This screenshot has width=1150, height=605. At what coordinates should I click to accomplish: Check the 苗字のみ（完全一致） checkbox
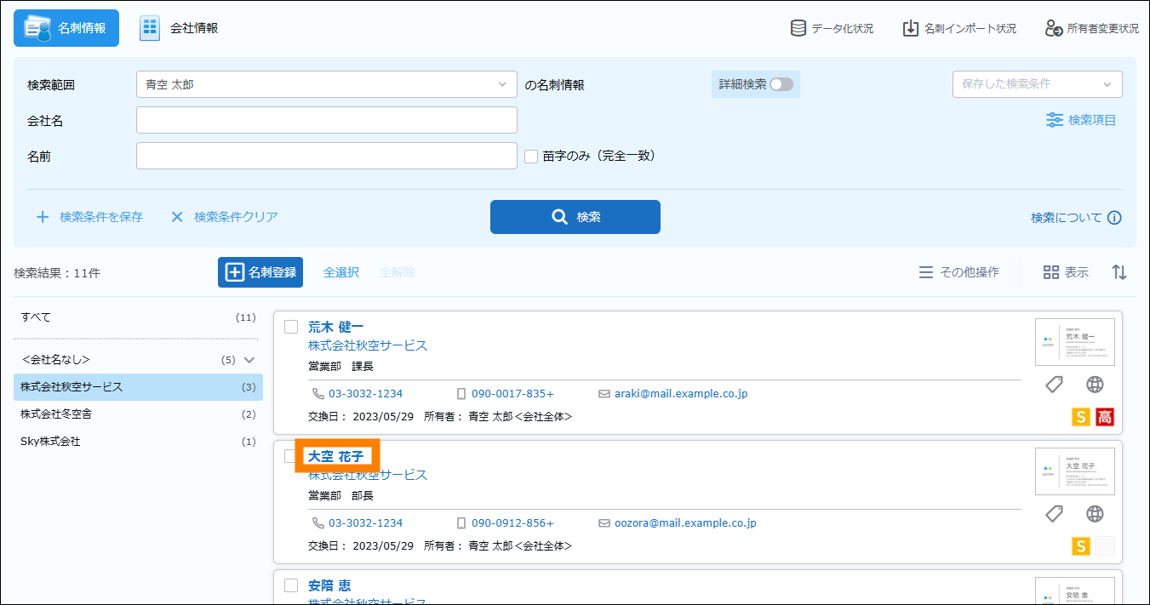(x=531, y=157)
